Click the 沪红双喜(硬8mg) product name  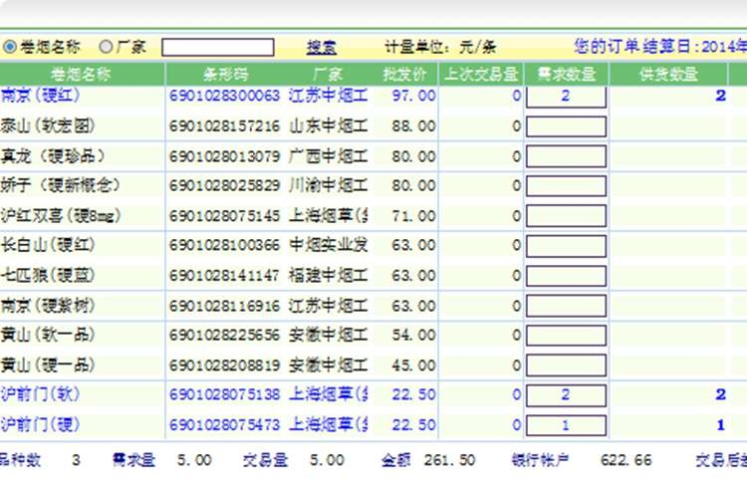61,216
